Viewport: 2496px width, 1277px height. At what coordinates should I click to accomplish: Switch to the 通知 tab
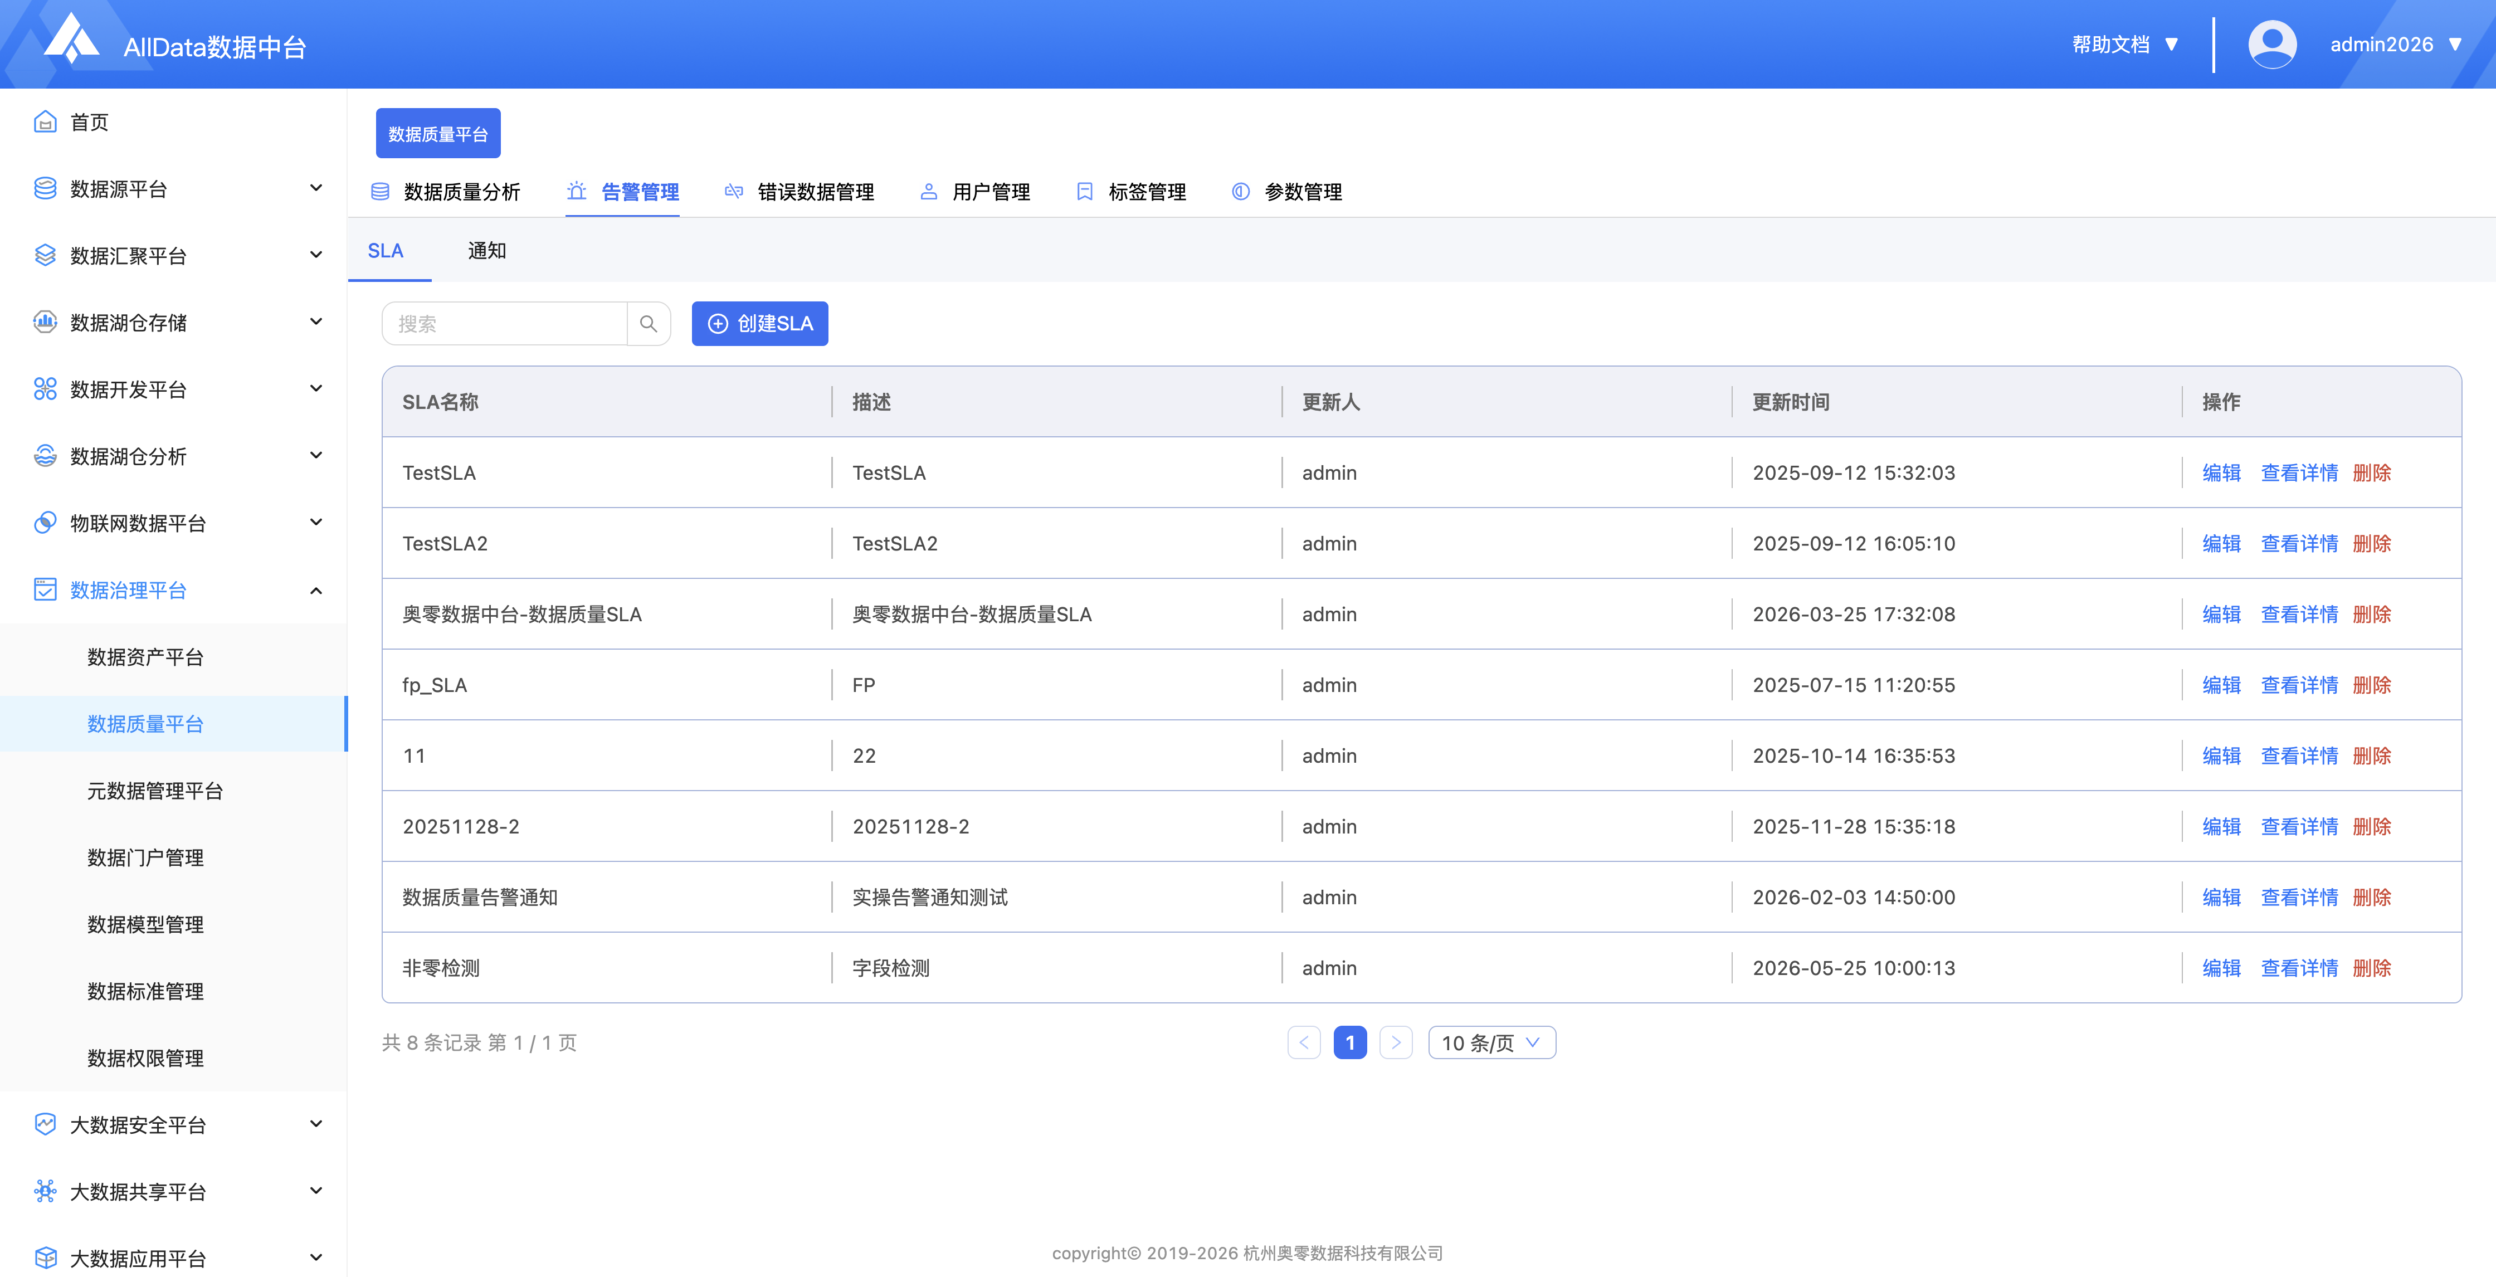coord(486,251)
